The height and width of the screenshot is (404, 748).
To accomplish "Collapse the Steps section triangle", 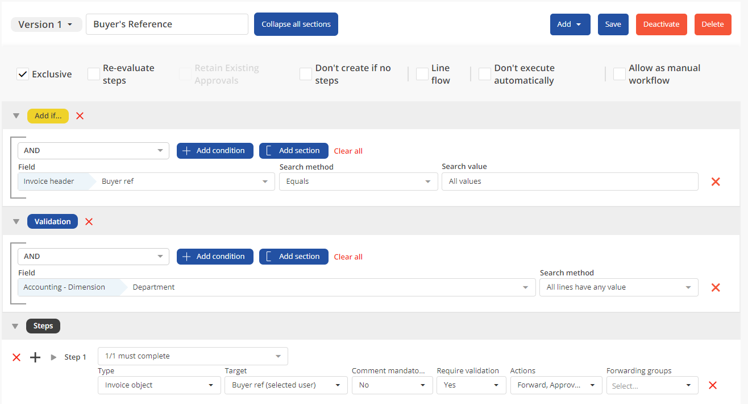I will (16, 327).
